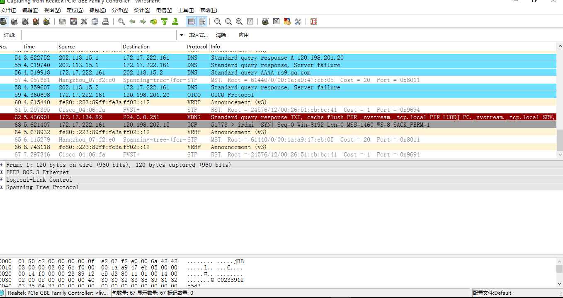Image resolution: width=563 pixels, height=298 pixels.
Task: Open the capture interfaces list icon
Action: tap(4, 22)
